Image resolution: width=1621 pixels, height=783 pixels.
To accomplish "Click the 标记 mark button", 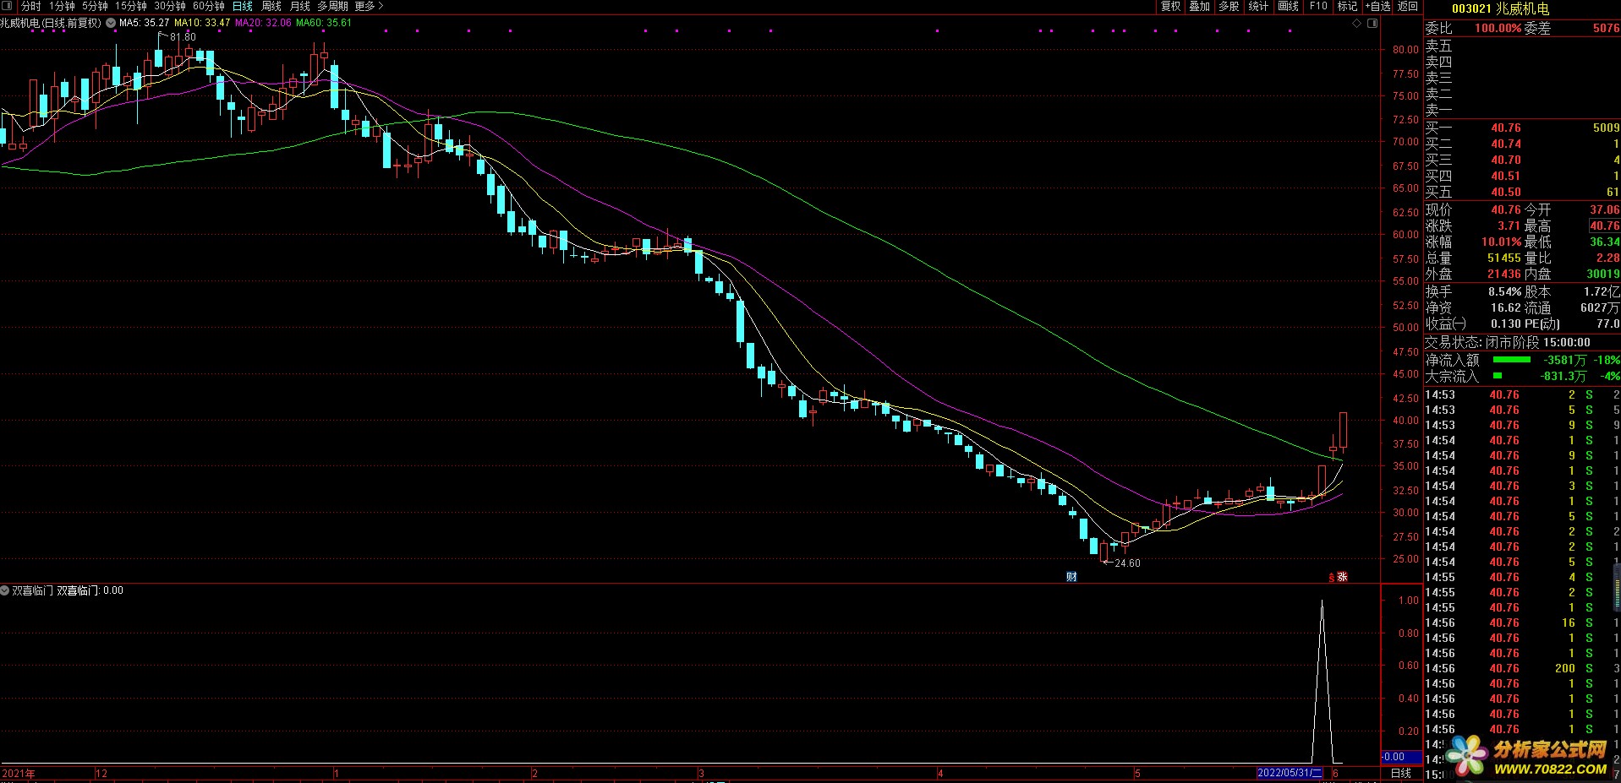I will click(x=1347, y=6).
